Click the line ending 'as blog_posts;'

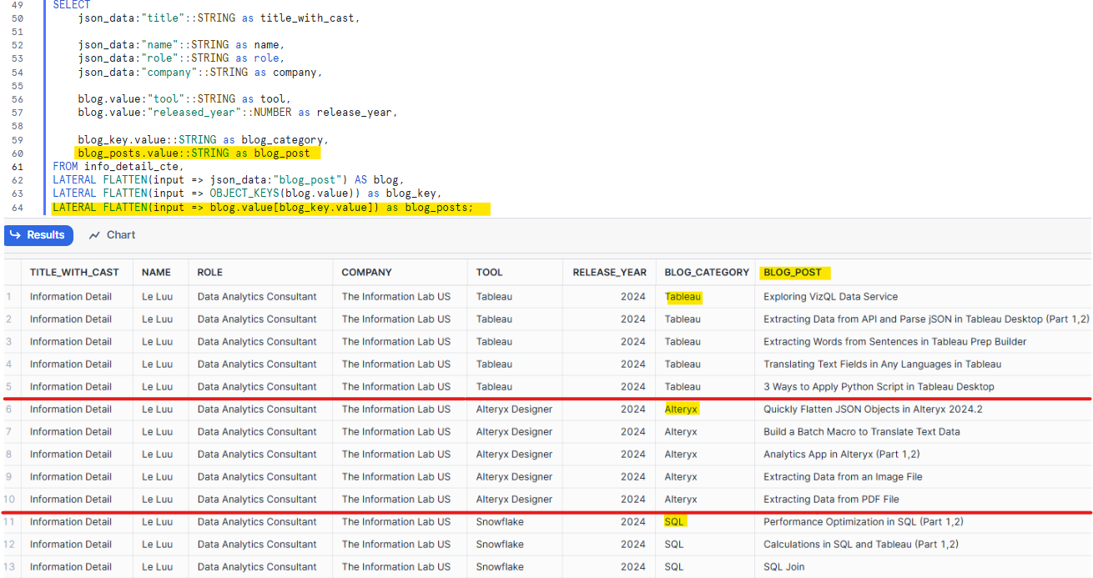point(263,208)
